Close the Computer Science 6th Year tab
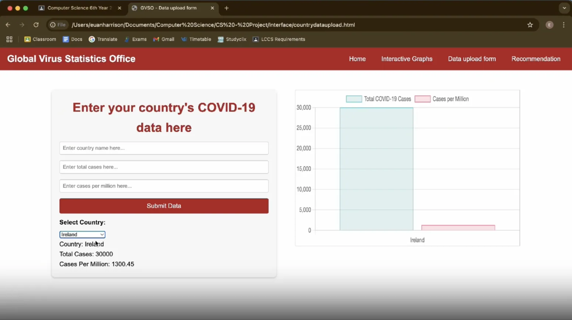572x320 pixels. click(119, 8)
